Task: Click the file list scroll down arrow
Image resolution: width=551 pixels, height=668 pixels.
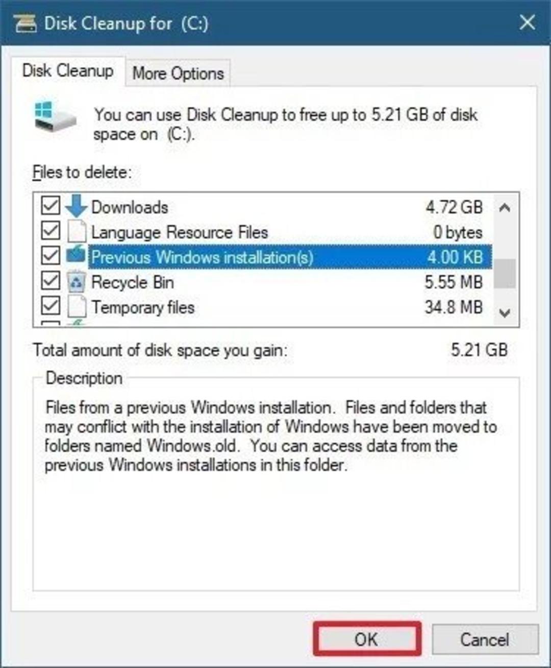Action: 505,313
